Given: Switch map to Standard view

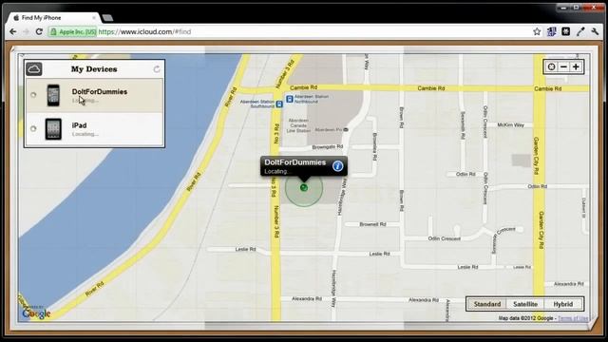Looking at the screenshot, I should (x=487, y=304).
